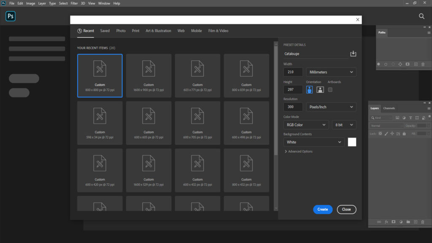Turn layer filtering on or off switch

coord(429,116)
